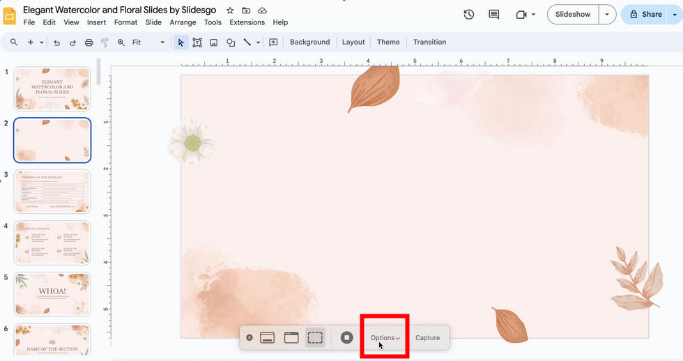Open the Help menu
Image resolution: width=683 pixels, height=361 pixels.
280,22
